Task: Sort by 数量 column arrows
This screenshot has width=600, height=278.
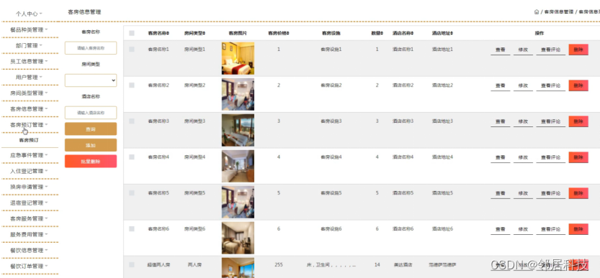Action: (x=382, y=33)
